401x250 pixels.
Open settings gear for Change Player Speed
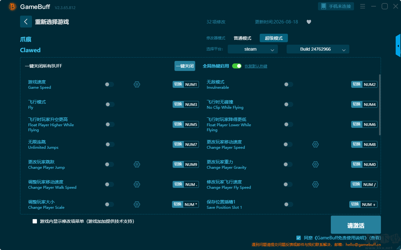point(315,144)
